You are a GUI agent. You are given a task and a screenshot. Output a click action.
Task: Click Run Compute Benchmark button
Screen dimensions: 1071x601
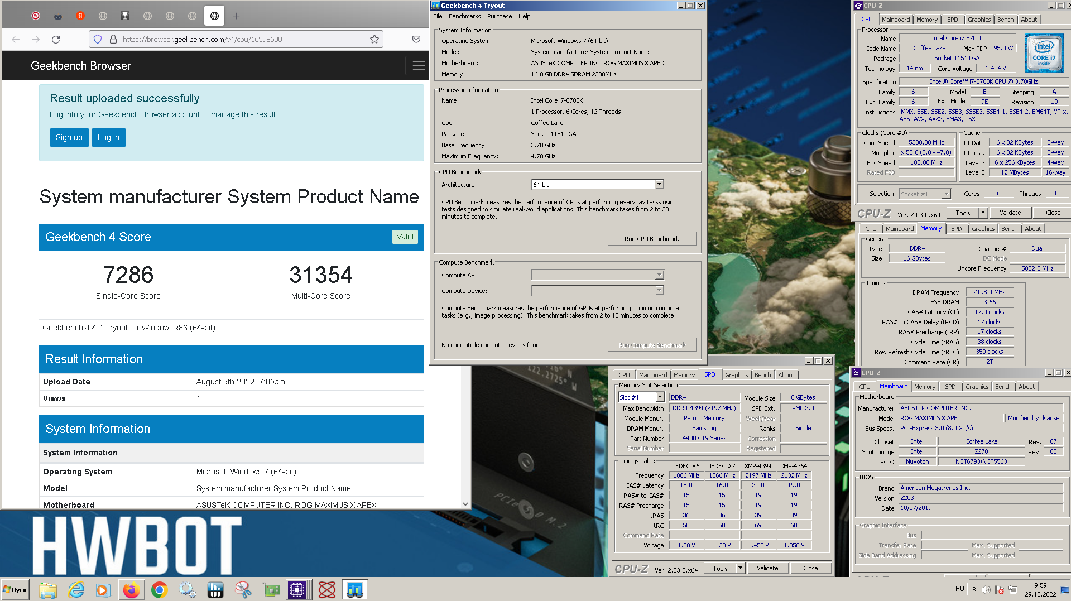pos(651,345)
